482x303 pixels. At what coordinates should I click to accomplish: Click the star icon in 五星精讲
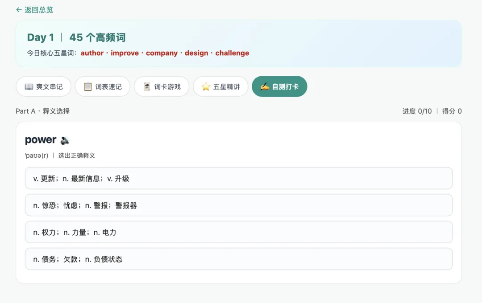pyautogui.click(x=206, y=86)
